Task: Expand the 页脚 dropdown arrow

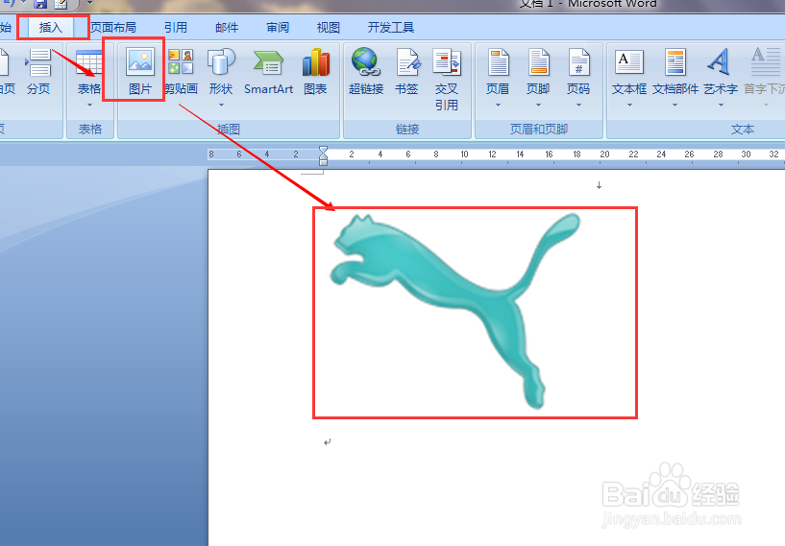Action: coord(539,105)
